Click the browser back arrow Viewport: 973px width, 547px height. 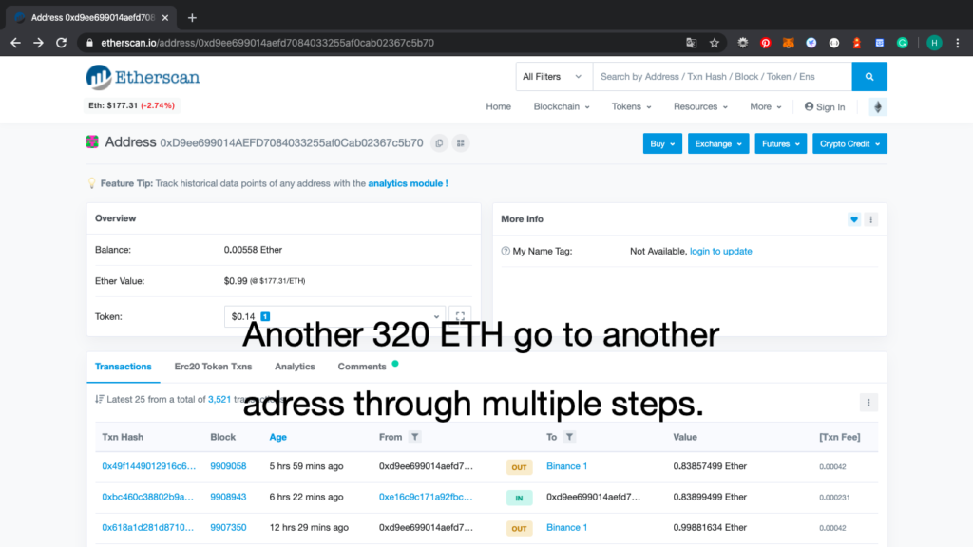pos(15,43)
